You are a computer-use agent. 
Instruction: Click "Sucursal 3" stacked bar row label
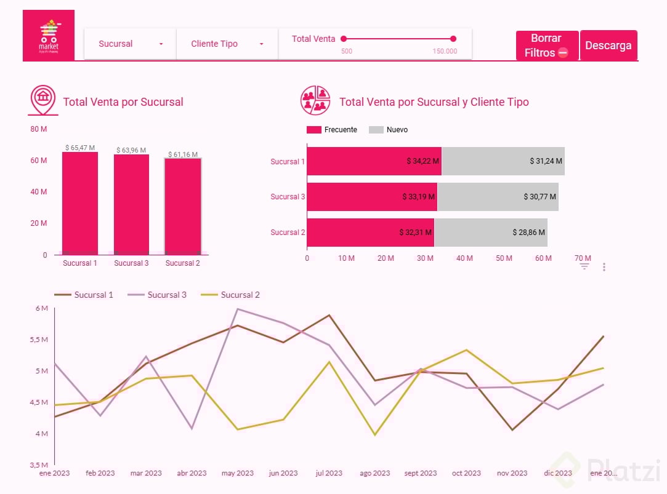pyautogui.click(x=288, y=197)
